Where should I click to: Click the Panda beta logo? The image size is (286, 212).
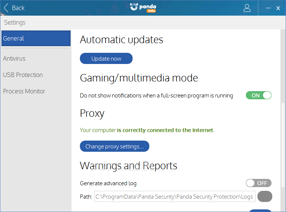click(143, 8)
